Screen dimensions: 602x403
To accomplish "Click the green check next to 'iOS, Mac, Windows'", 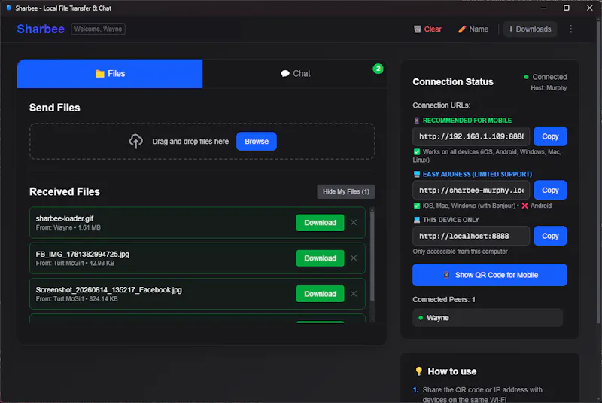I will tap(417, 206).
